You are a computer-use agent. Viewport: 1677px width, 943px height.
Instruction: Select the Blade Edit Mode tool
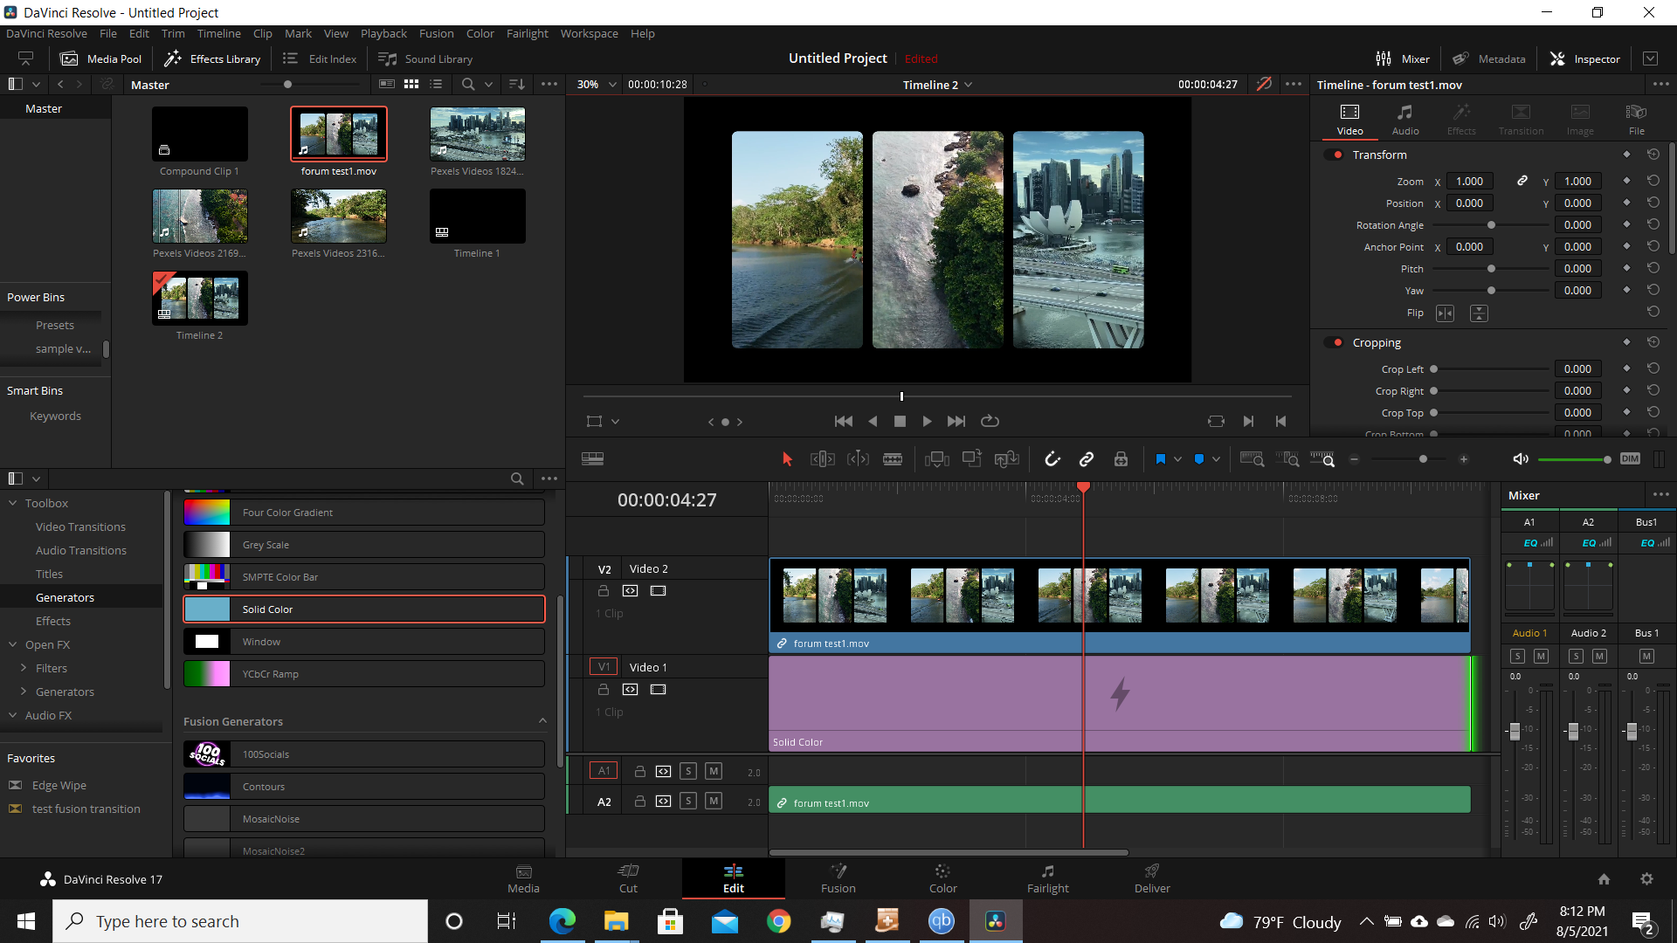893,459
